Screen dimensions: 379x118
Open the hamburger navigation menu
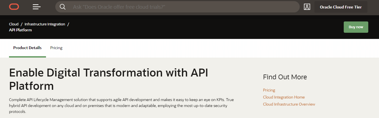point(37,7)
